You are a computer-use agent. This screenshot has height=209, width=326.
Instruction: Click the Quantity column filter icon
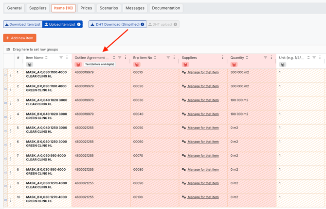coord(265,58)
